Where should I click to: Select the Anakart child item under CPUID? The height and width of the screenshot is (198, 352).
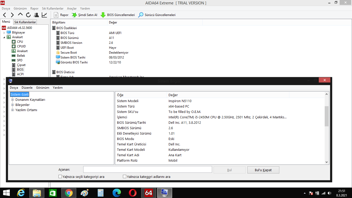(22, 51)
